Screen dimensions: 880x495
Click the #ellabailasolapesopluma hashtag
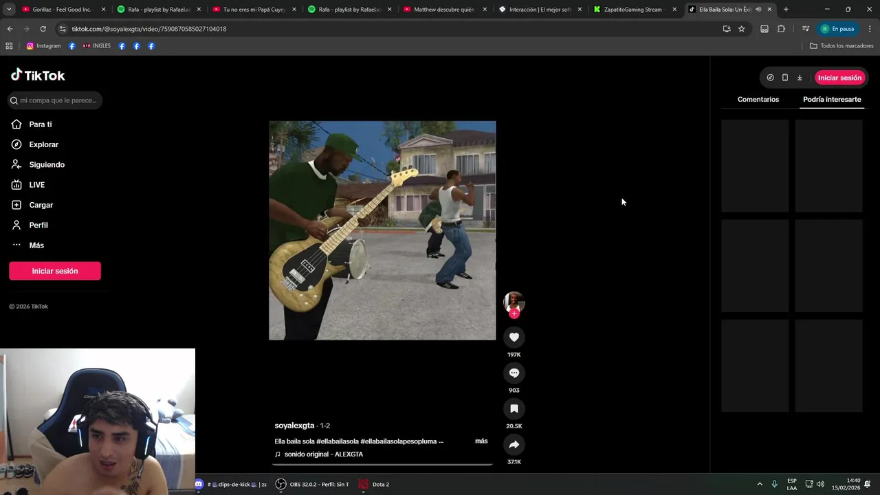coord(399,441)
